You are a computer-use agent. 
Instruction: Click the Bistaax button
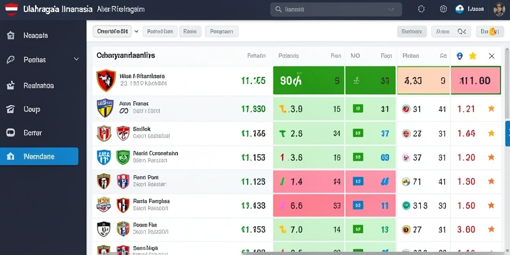(412, 31)
